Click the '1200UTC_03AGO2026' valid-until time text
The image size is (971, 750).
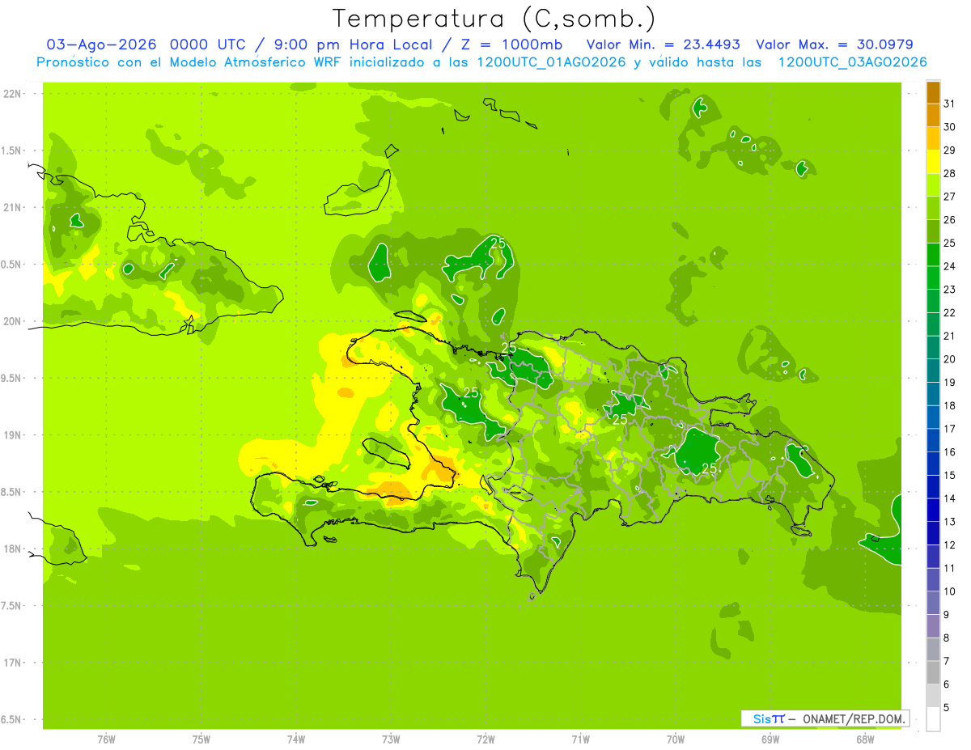tap(852, 62)
